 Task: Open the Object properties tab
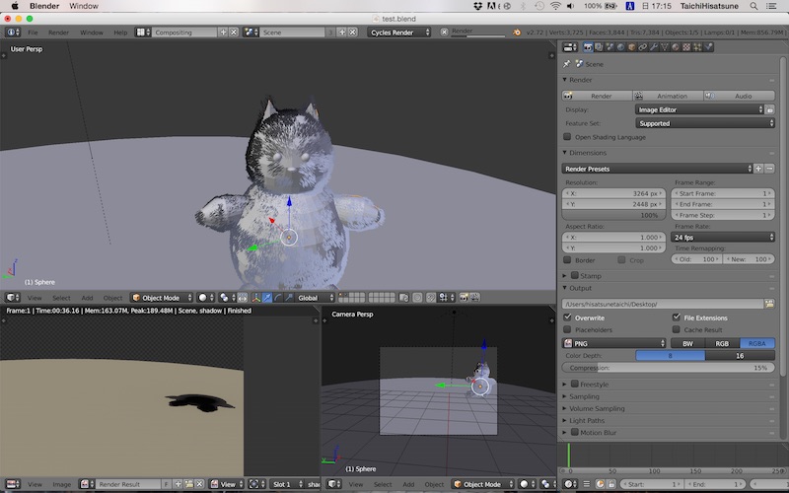coord(632,47)
